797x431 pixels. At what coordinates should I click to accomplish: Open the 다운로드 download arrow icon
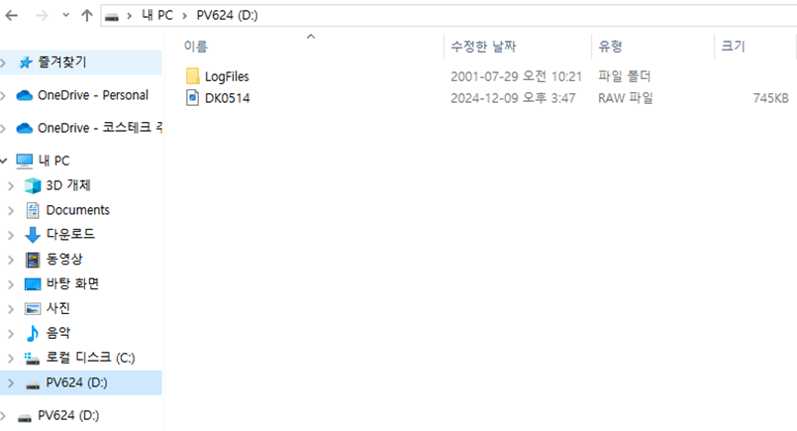[x=33, y=235]
